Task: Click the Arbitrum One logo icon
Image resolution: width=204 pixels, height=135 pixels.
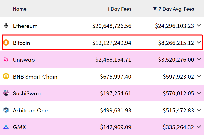Action: click(6, 110)
